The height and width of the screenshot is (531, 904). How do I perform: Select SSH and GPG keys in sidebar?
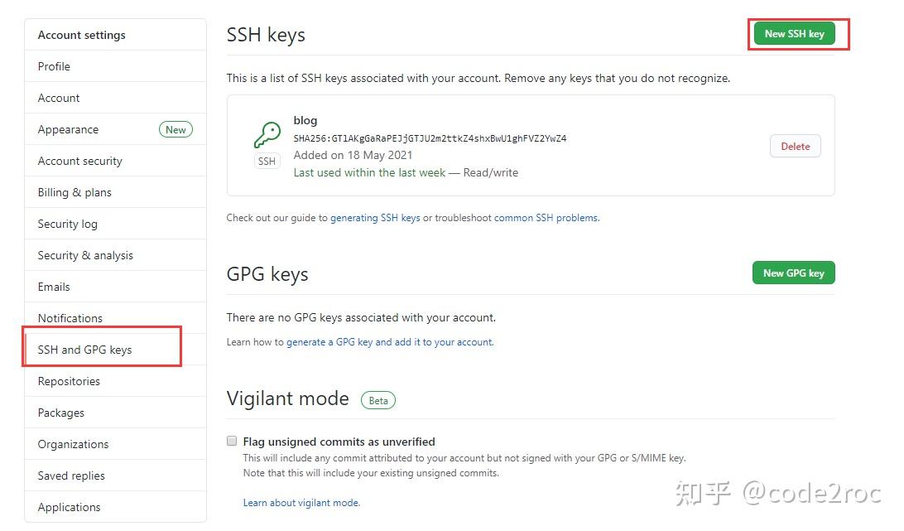point(84,350)
